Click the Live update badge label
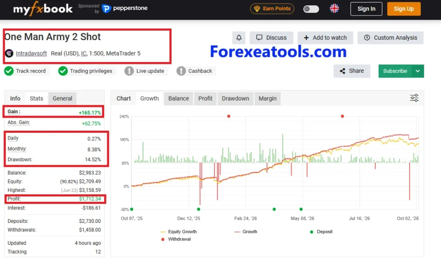The image size is (441, 263). [150, 71]
